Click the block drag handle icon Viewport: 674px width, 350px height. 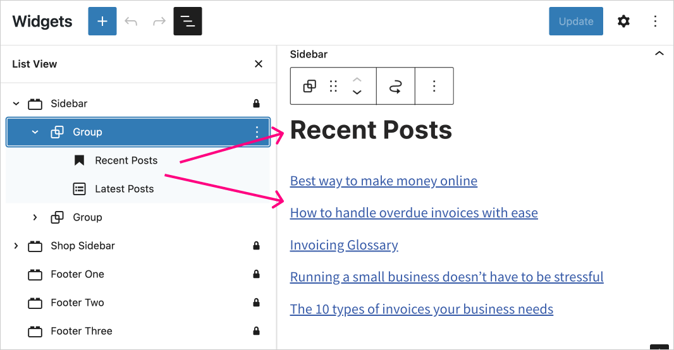point(333,86)
